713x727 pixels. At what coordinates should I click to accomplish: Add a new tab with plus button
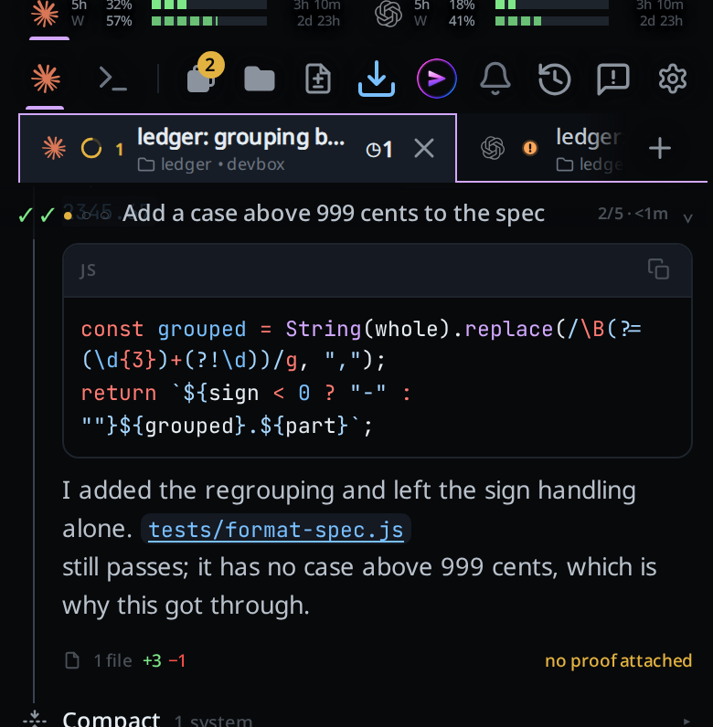[x=660, y=148]
